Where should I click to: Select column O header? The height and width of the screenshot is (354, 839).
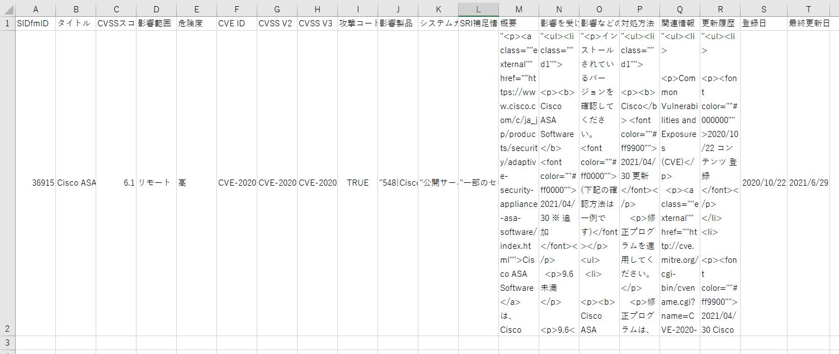pyautogui.click(x=600, y=9)
